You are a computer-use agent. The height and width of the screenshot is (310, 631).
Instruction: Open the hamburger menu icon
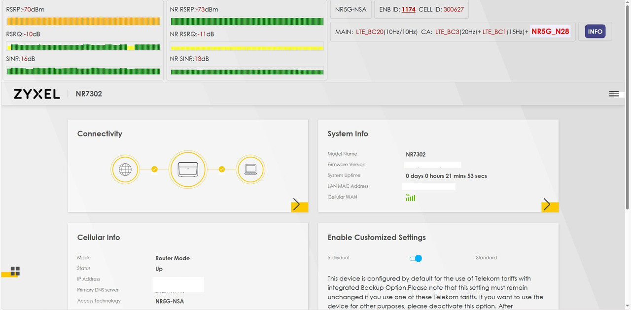click(x=614, y=94)
